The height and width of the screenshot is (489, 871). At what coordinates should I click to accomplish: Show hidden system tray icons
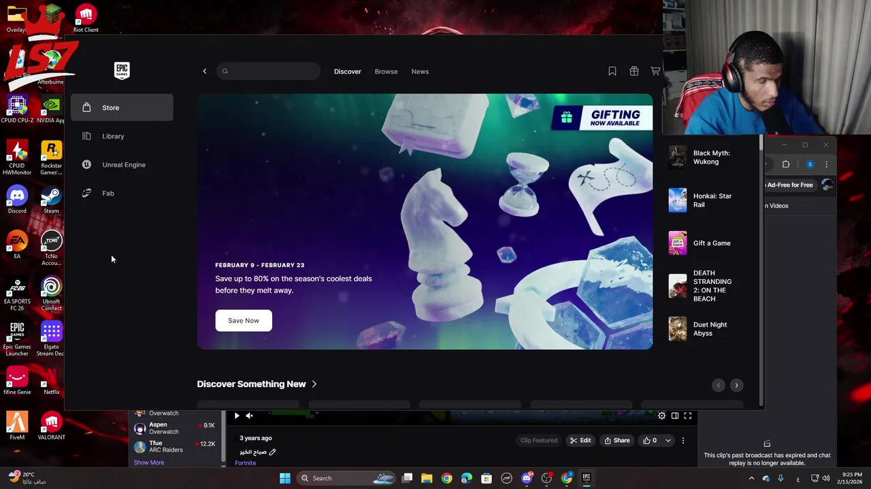(x=751, y=478)
